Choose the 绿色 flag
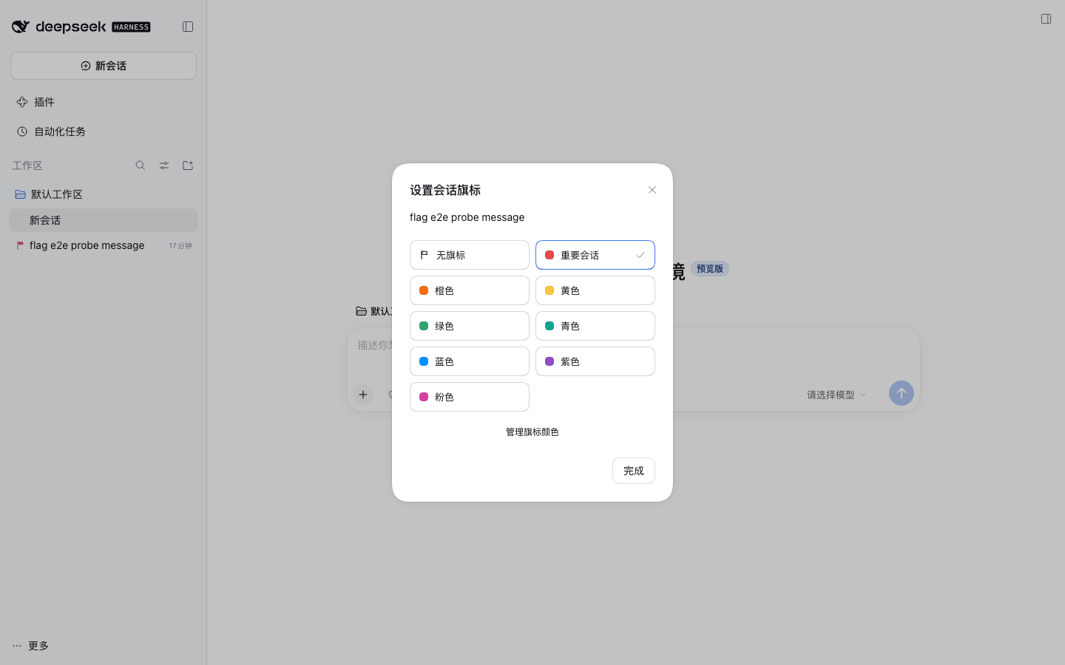The height and width of the screenshot is (665, 1065). click(470, 326)
